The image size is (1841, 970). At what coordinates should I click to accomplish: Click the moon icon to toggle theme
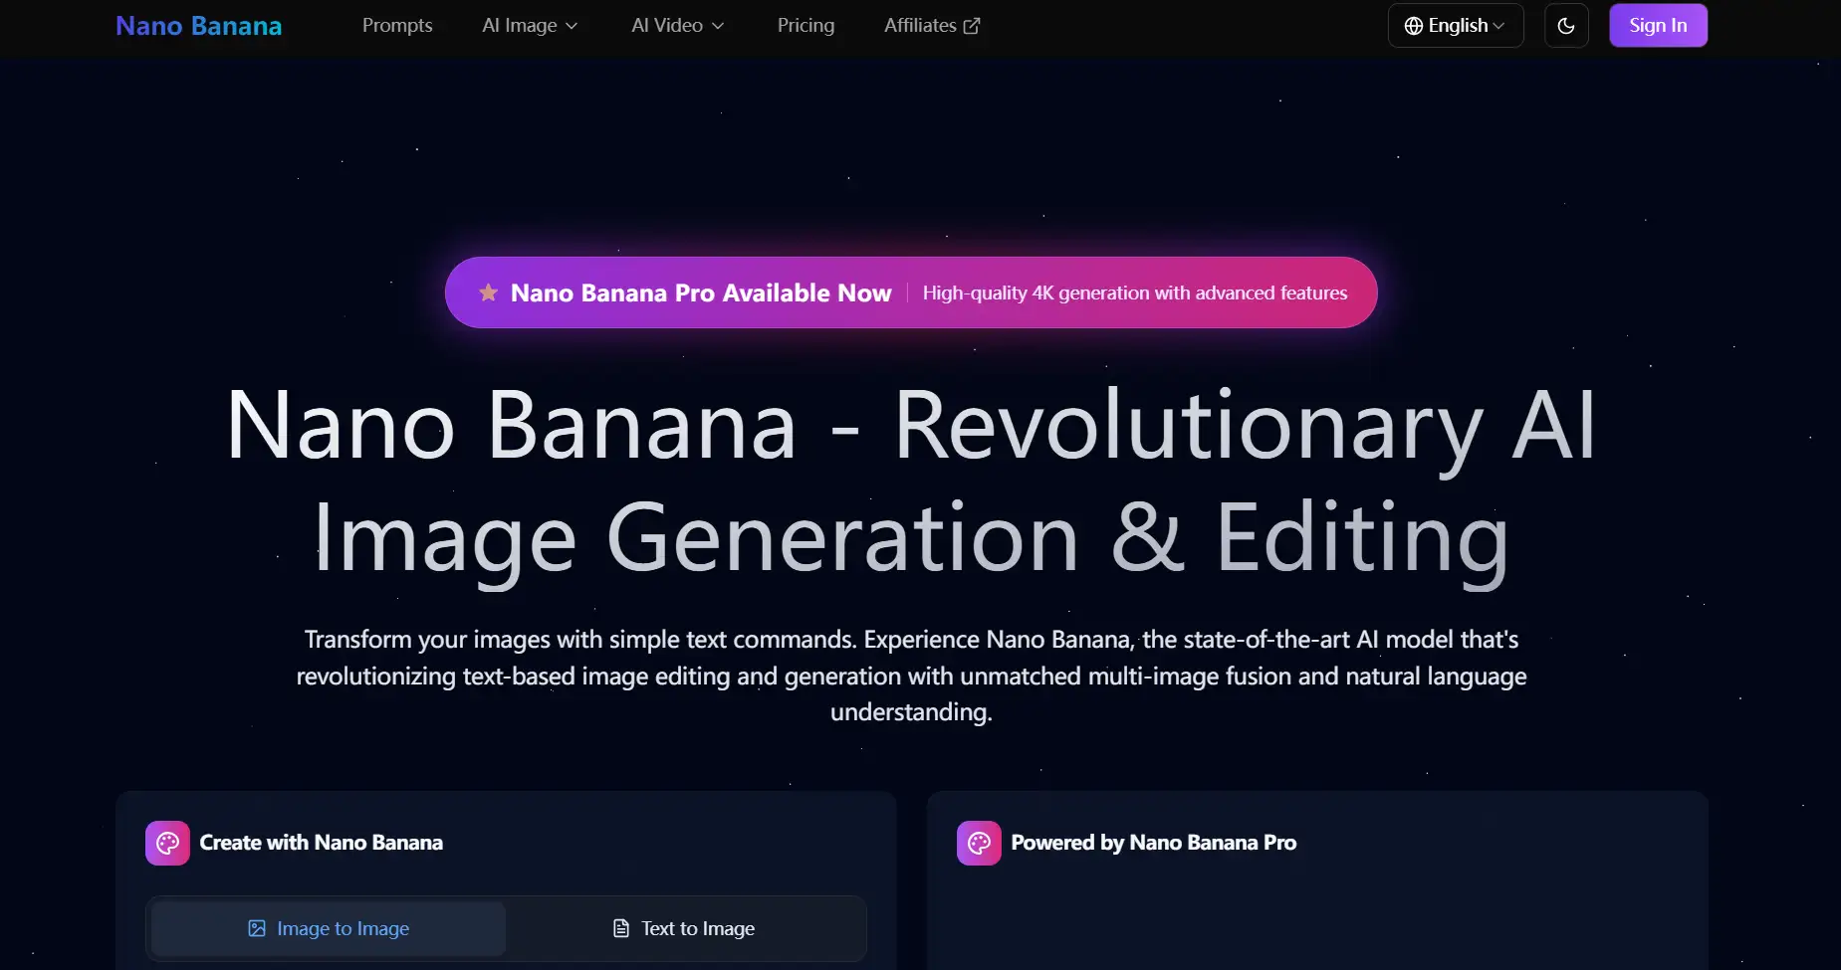click(x=1565, y=25)
